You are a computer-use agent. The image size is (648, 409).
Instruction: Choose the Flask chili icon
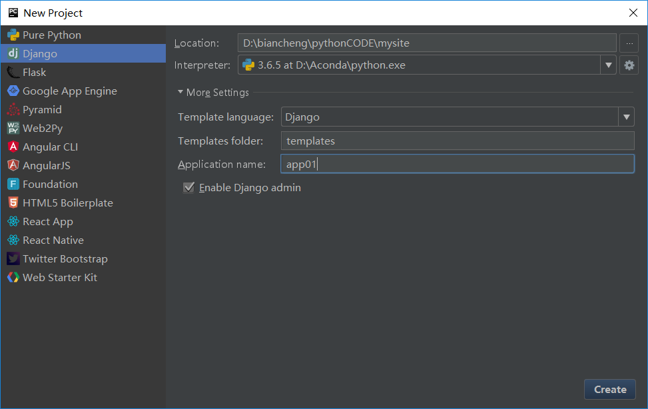coord(13,73)
